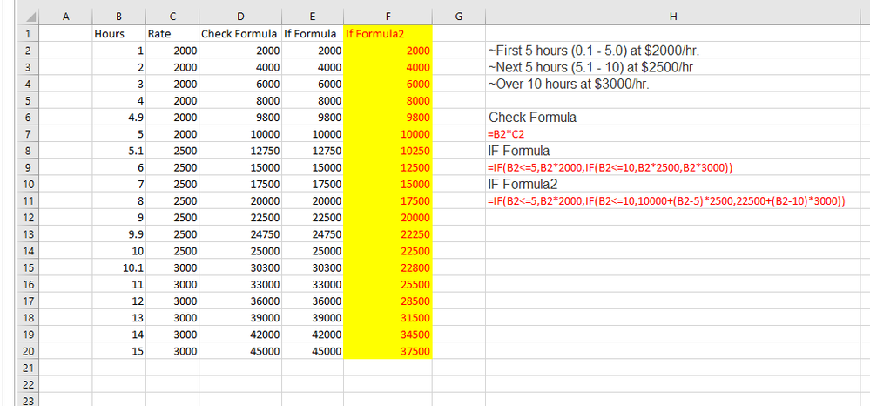Select the hours cell "9.9"
Screen dimensions: 870x406
coord(118,233)
